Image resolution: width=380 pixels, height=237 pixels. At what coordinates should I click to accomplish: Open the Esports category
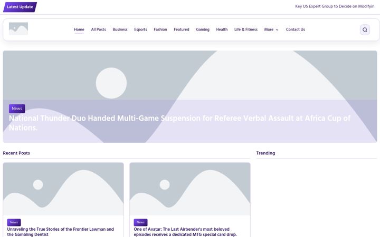pyautogui.click(x=140, y=29)
